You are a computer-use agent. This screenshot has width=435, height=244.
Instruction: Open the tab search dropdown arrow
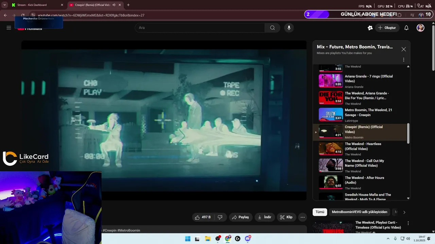click(4, 5)
